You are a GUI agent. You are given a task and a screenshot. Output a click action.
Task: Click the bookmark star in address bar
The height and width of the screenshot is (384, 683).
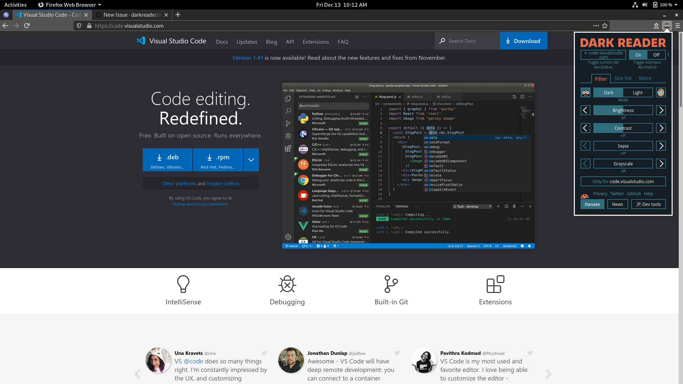[x=605, y=26]
